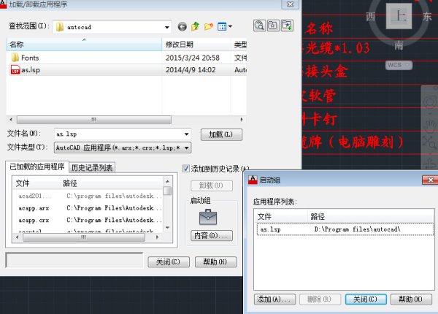
Task: Click 文件 column header in 启动组 dialog
Action: [281, 216]
